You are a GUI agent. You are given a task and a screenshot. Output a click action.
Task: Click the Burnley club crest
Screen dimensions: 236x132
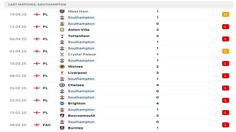click(62, 128)
